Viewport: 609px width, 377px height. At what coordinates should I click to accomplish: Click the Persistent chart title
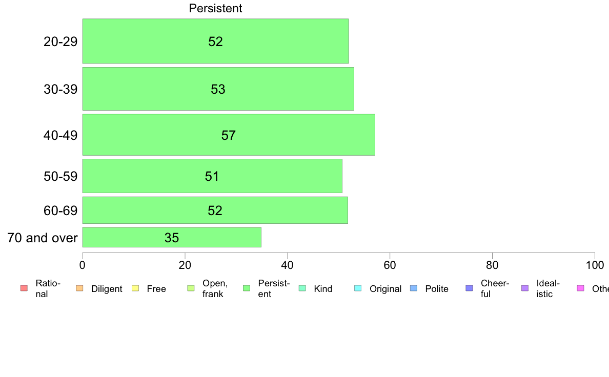pos(215,8)
